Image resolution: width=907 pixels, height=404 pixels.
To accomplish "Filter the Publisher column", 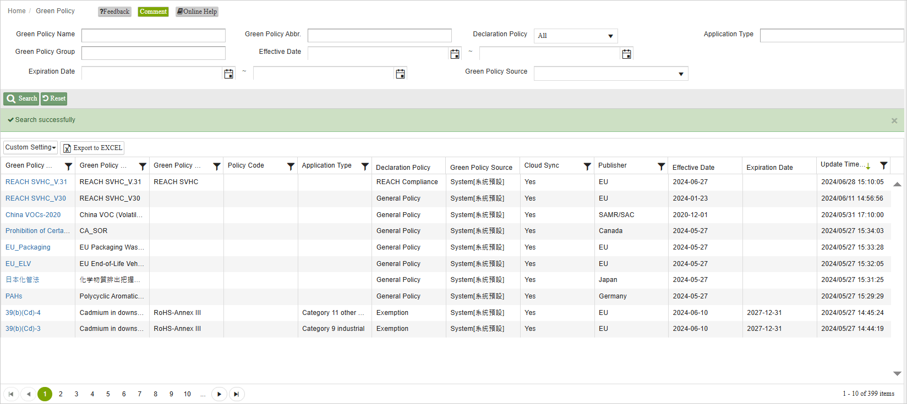I will (662, 166).
